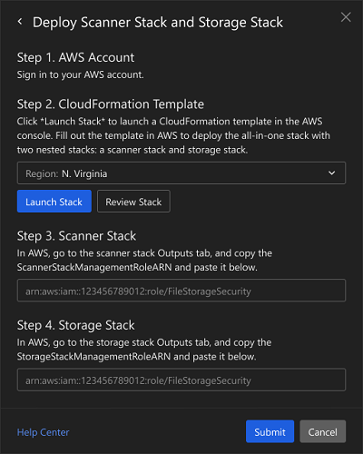Click the Step 2. CloudFormation Template heading
Image resolution: width=363 pixels, height=454 pixels.
(111, 104)
